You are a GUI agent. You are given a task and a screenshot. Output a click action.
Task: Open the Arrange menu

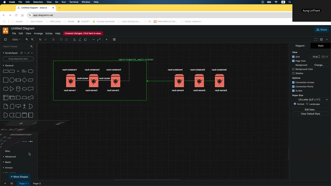38,33
